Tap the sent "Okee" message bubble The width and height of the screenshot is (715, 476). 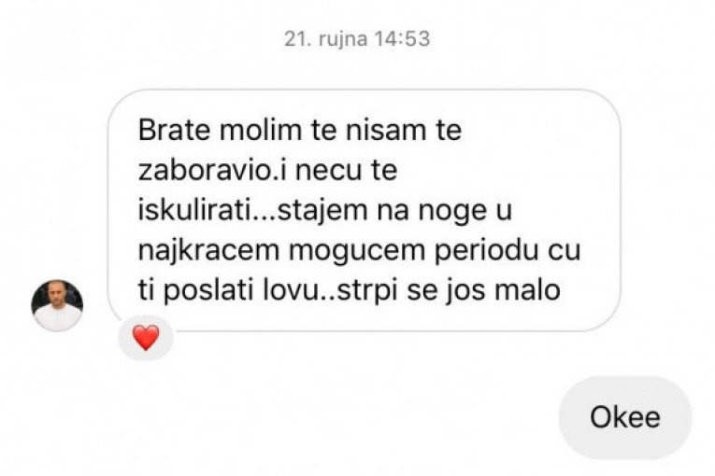[625, 417]
